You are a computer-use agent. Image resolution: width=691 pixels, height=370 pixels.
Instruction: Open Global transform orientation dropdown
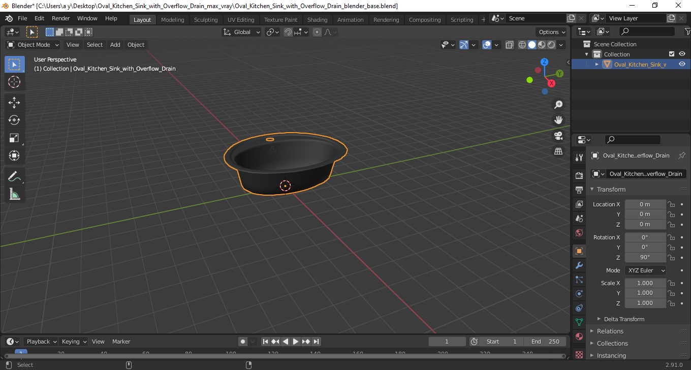click(242, 32)
